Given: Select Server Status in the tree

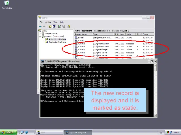Looking at the screenshot, I should point(51,33).
